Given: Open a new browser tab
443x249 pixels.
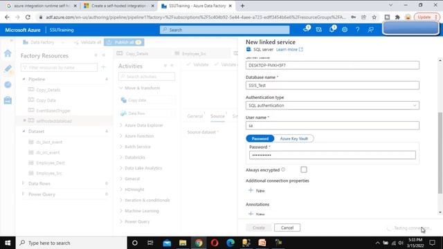Looking at the screenshot, I should (x=242, y=6).
